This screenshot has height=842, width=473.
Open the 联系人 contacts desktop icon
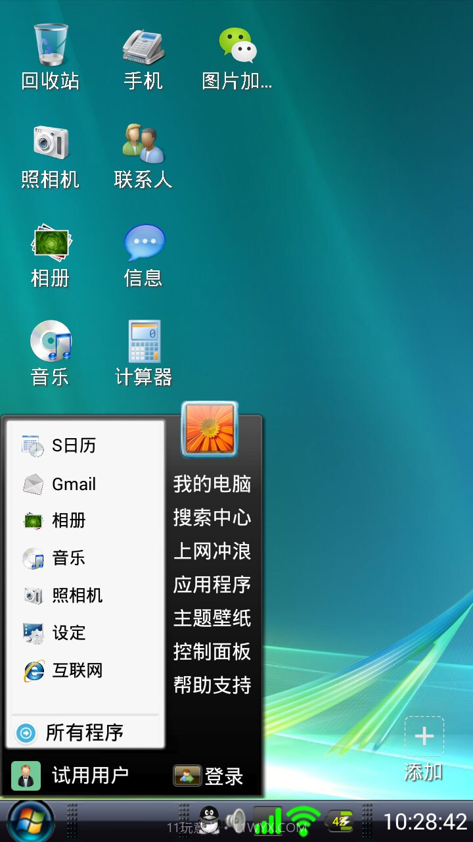pos(143,157)
